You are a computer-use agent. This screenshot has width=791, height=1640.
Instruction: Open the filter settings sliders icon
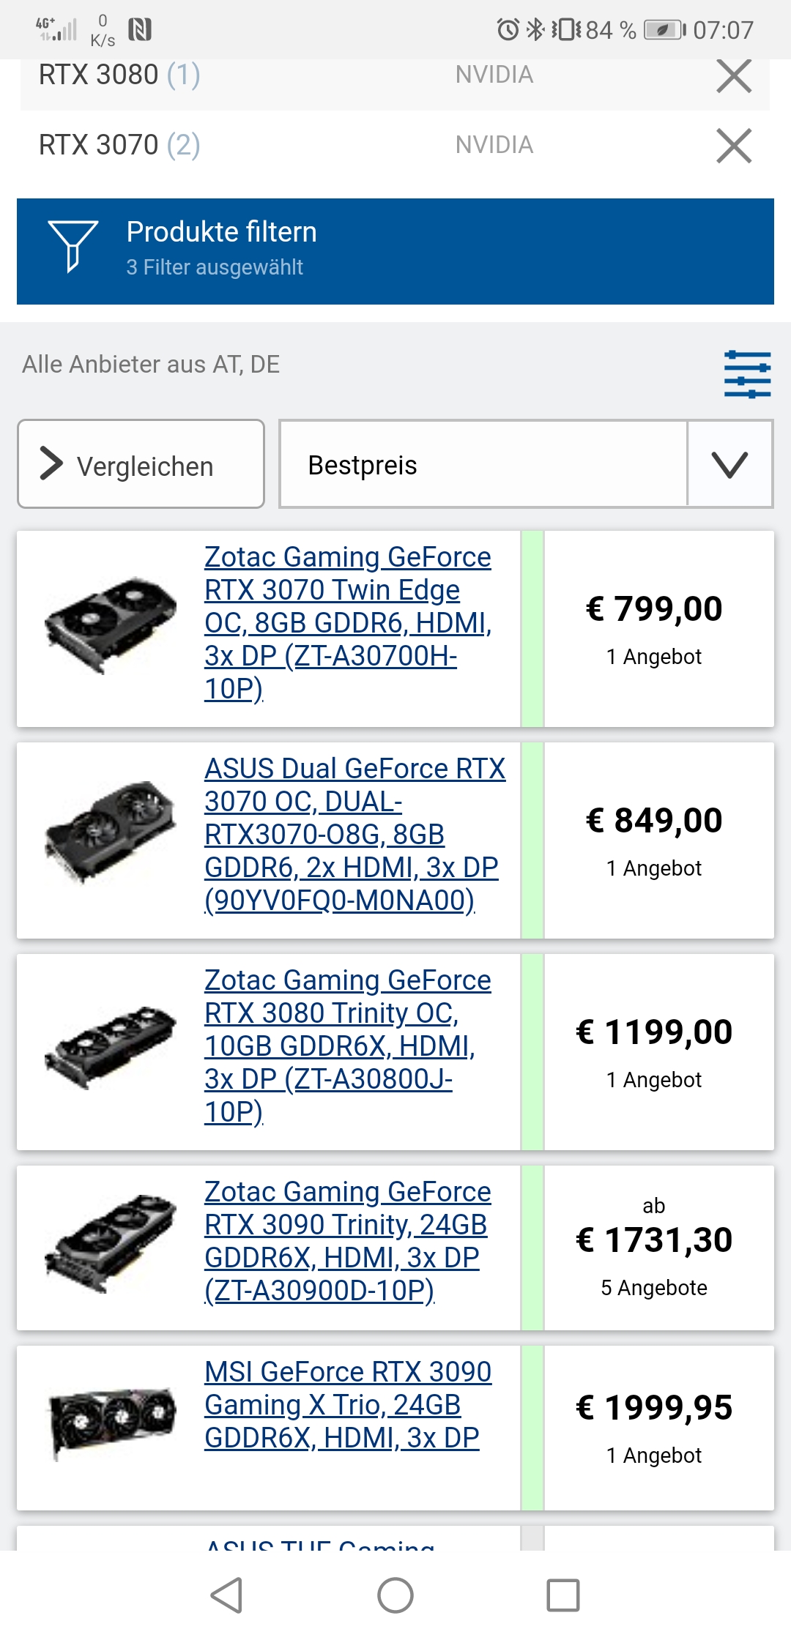coord(746,373)
